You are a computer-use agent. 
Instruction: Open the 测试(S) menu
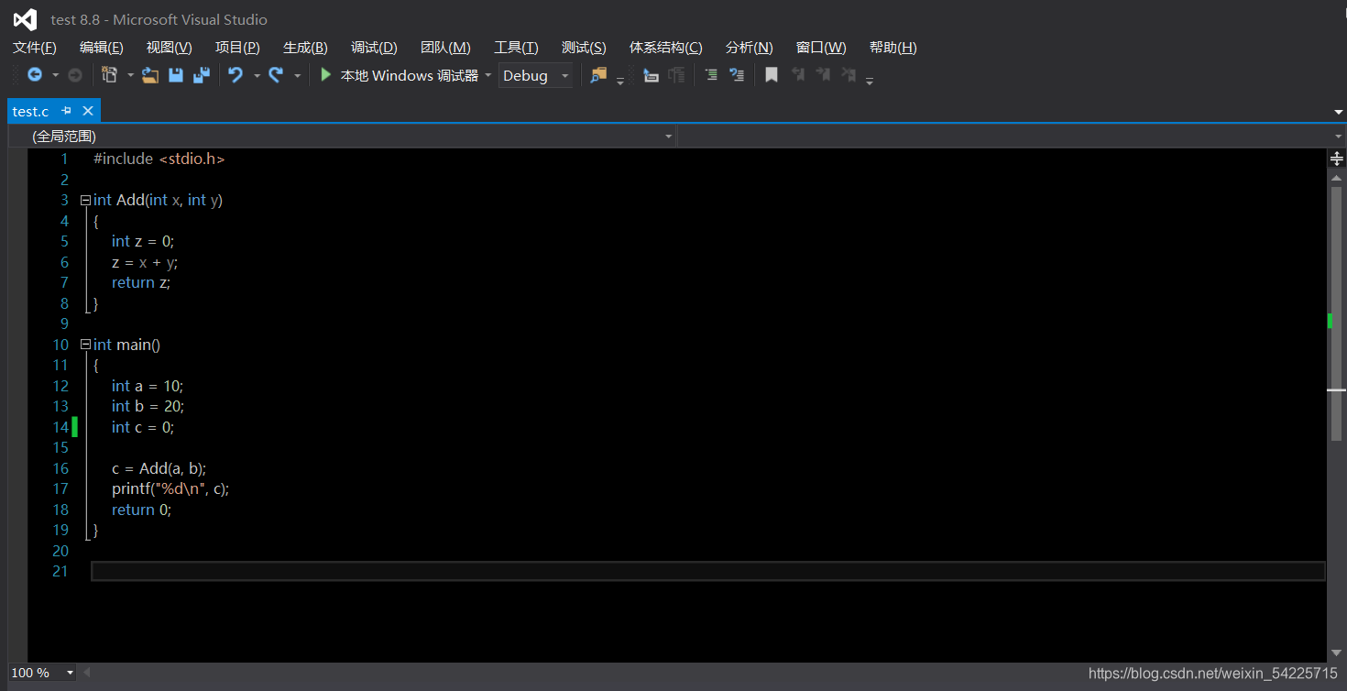[x=584, y=48]
